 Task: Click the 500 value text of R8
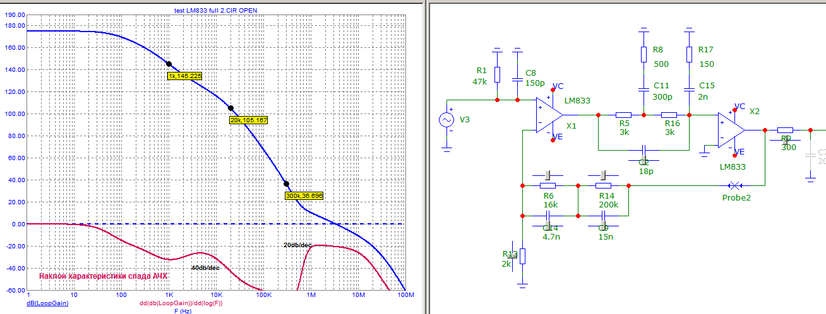pyautogui.click(x=661, y=64)
